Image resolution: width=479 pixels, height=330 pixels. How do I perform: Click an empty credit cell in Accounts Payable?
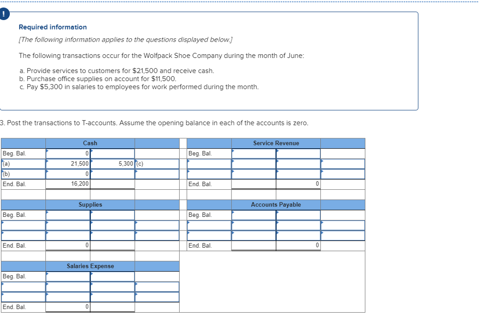point(298,225)
